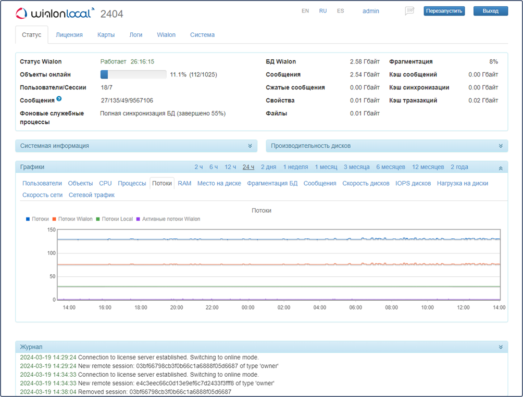Collapse the Журнал panel

pyautogui.click(x=501, y=347)
